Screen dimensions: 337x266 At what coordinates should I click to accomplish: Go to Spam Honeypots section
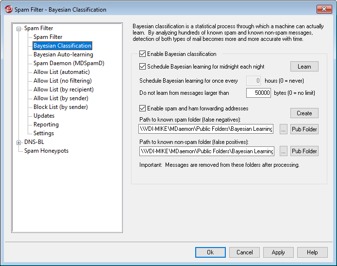click(46, 151)
